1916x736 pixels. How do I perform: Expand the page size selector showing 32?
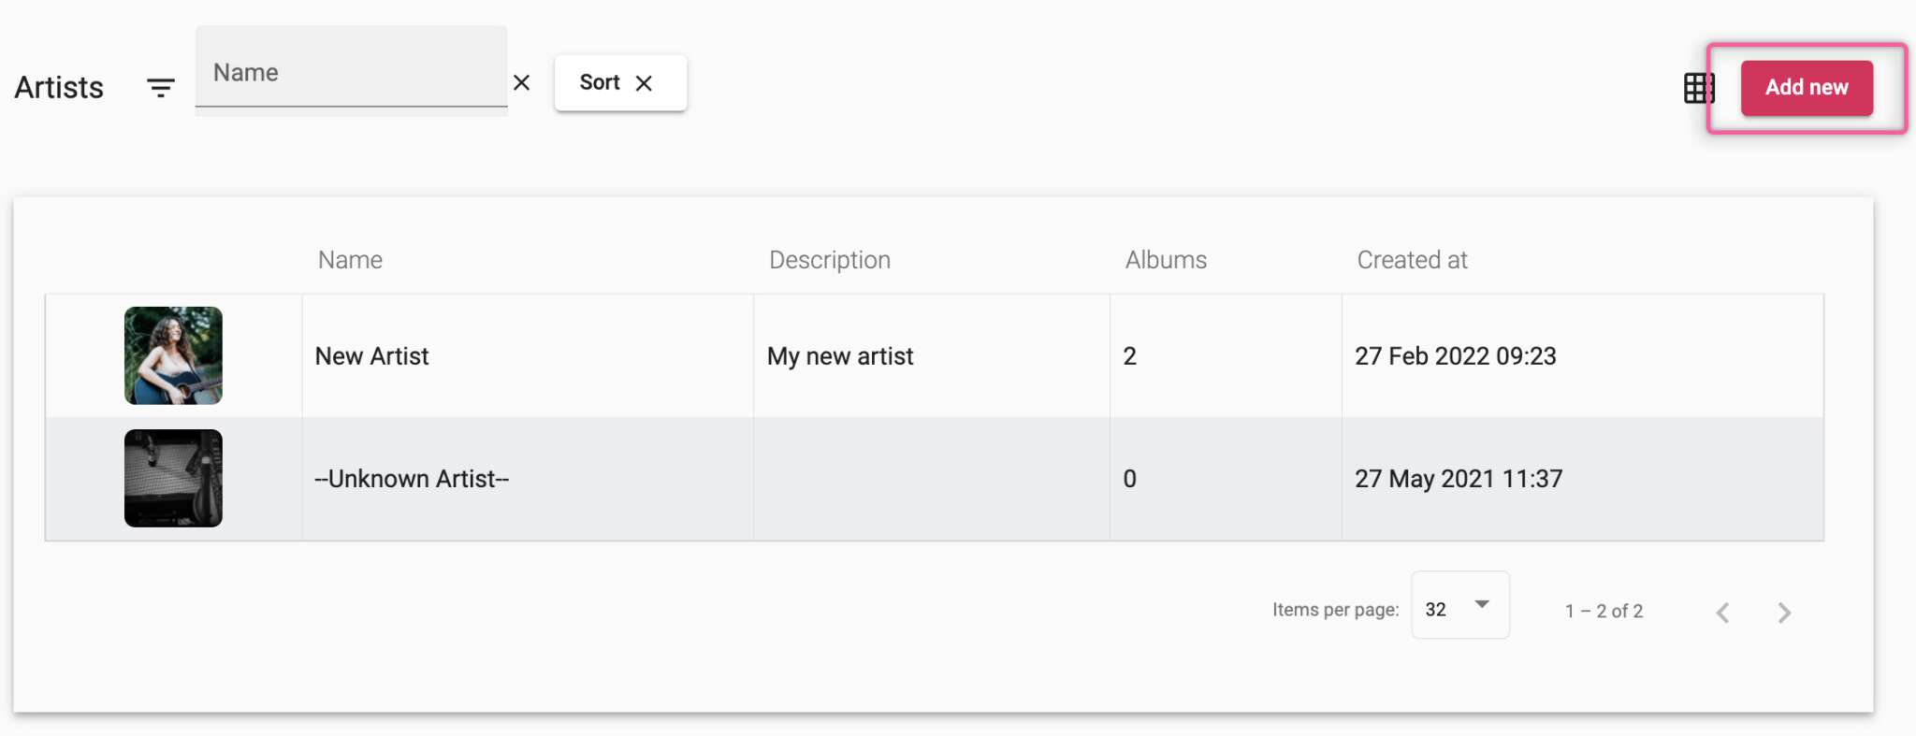(1459, 606)
